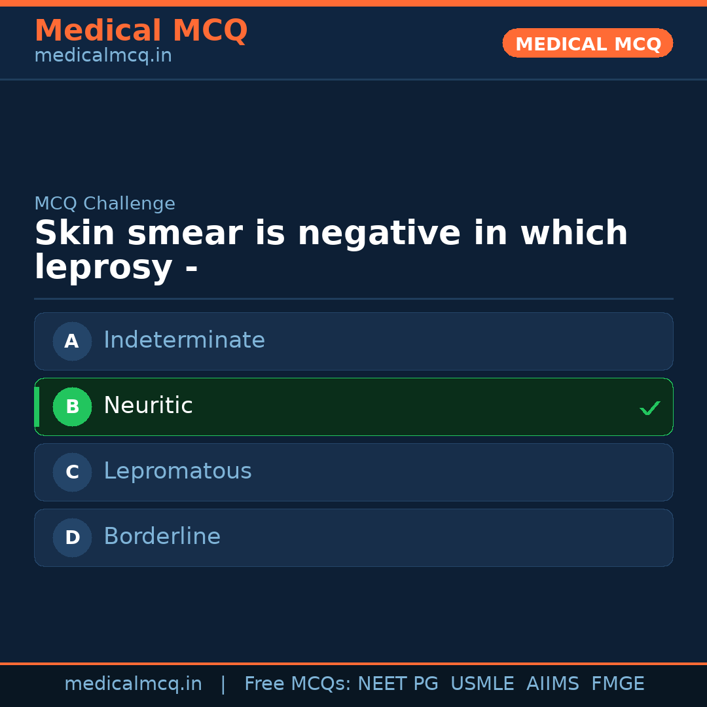707x707 pixels.
Task: Expand the MCQ Challenge section
Action: coord(105,204)
